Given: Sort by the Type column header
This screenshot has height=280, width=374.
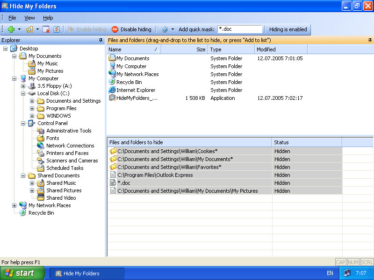Looking at the screenshot, I should pos(231,49).
